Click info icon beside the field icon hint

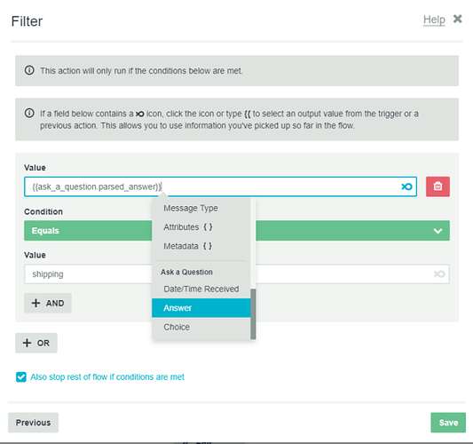click(x=29, y=113)
